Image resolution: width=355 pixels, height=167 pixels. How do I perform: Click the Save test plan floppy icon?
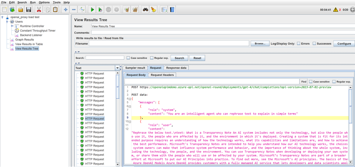[x=29, y=10]
